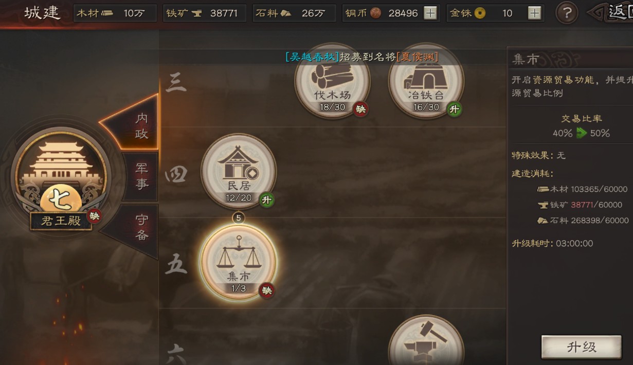Click the 夏侯渊 name in announcement
The image size is (633, 365).
point(418,57)
